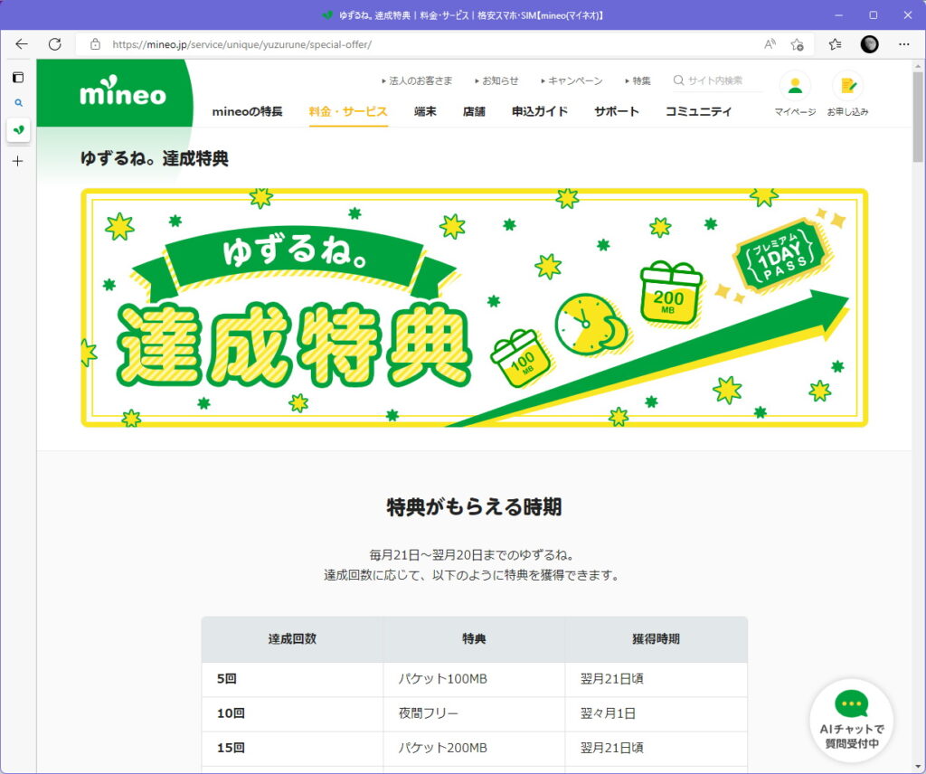Open a new tab with plus icon
The image size is (926, 774).
[18, 161]
